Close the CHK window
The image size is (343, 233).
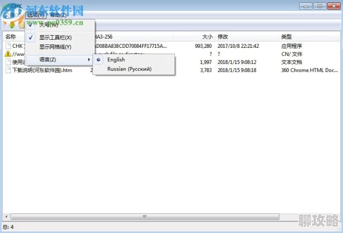point(334,6)
